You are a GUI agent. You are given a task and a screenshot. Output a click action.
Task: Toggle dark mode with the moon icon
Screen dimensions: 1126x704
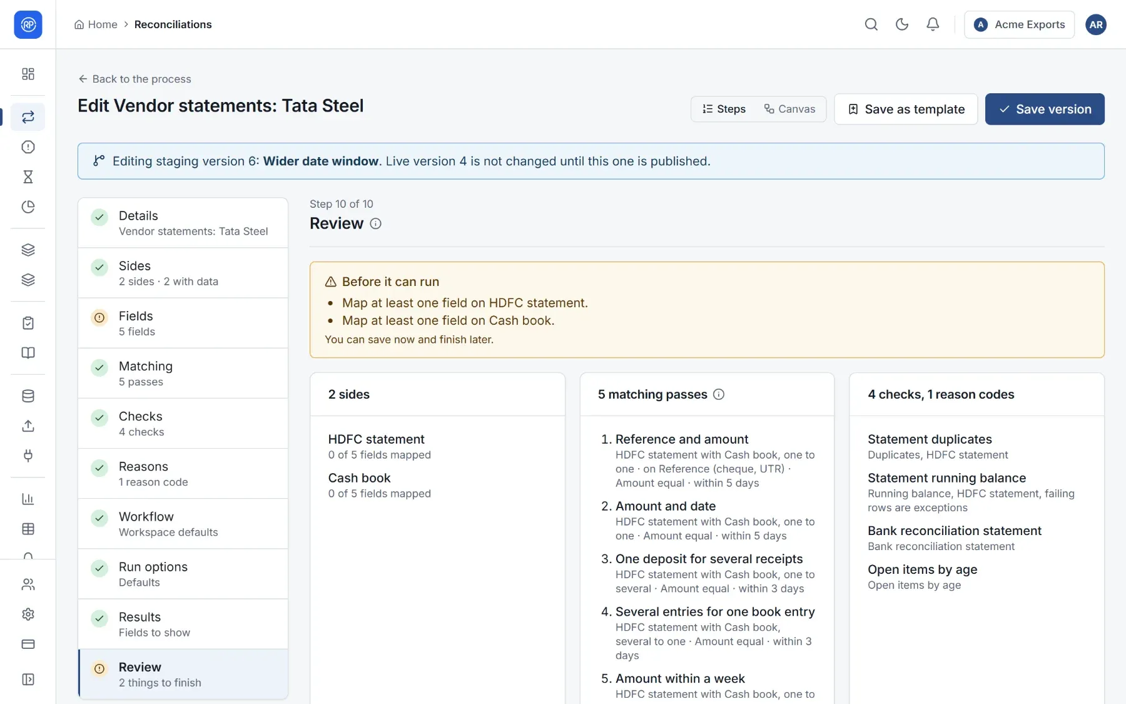pyautogui.click(x=901, y=24)
